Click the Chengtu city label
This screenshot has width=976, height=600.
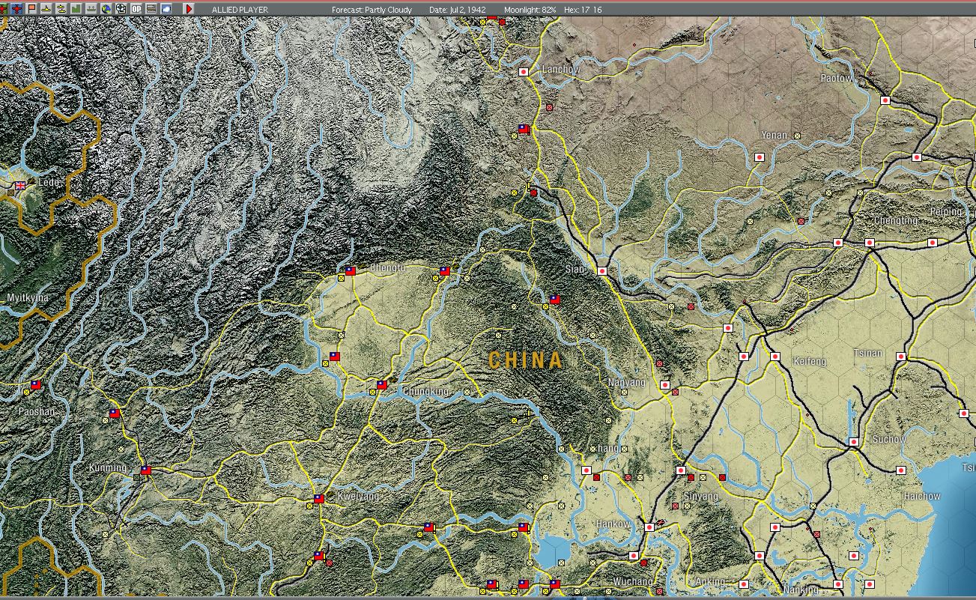(x=387, y=267)
